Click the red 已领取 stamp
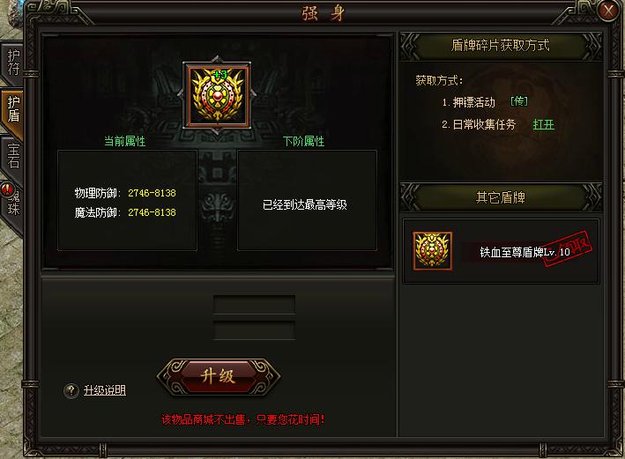Image resolution: width=625 pixels, height=459 pixels. (568, 248)
